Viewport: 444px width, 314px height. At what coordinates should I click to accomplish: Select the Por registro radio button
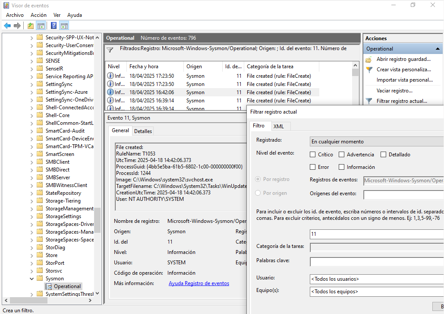coord(258,179)
